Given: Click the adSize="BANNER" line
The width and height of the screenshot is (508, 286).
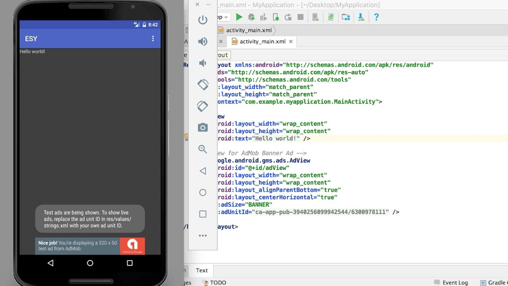Looking at the screenshot, I should pyautogui.click(x=245, y=205).
